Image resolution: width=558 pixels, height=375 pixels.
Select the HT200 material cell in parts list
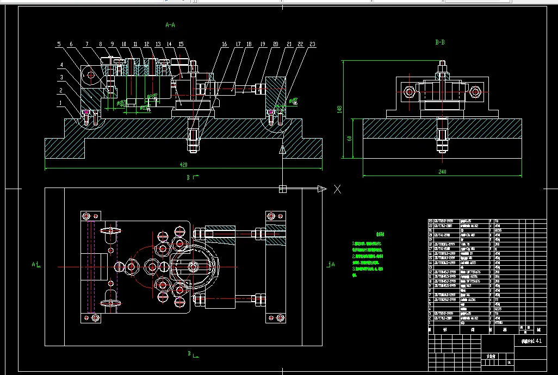(x=507, y=323)
